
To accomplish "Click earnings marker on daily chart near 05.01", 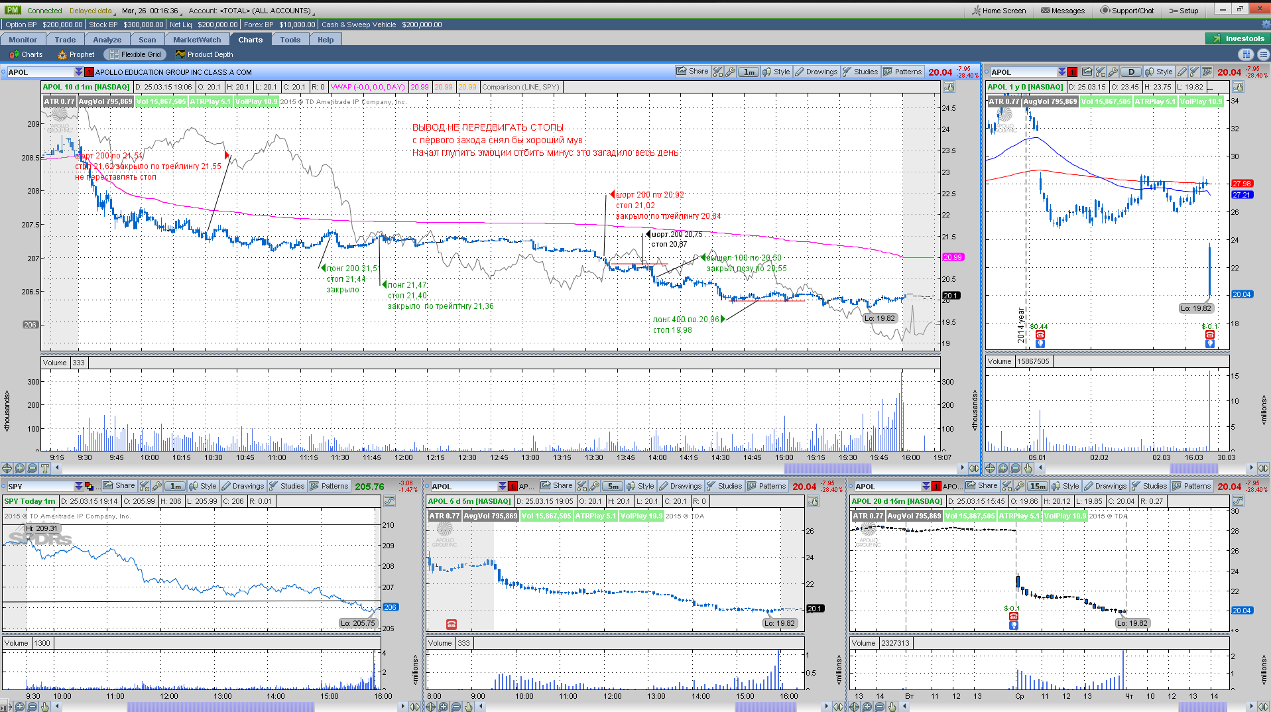I will coord(1040,335).
